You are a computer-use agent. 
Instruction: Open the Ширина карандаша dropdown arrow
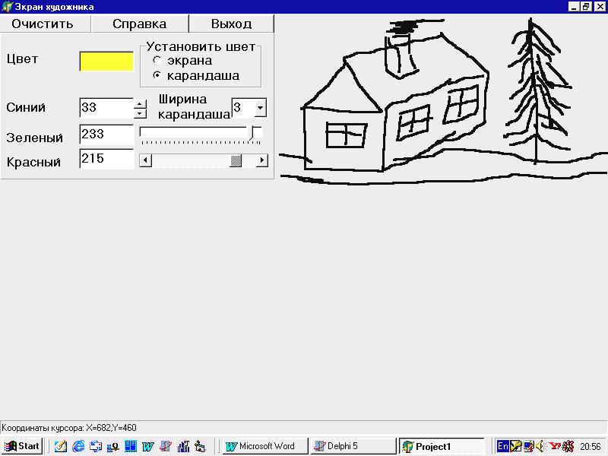261,107
